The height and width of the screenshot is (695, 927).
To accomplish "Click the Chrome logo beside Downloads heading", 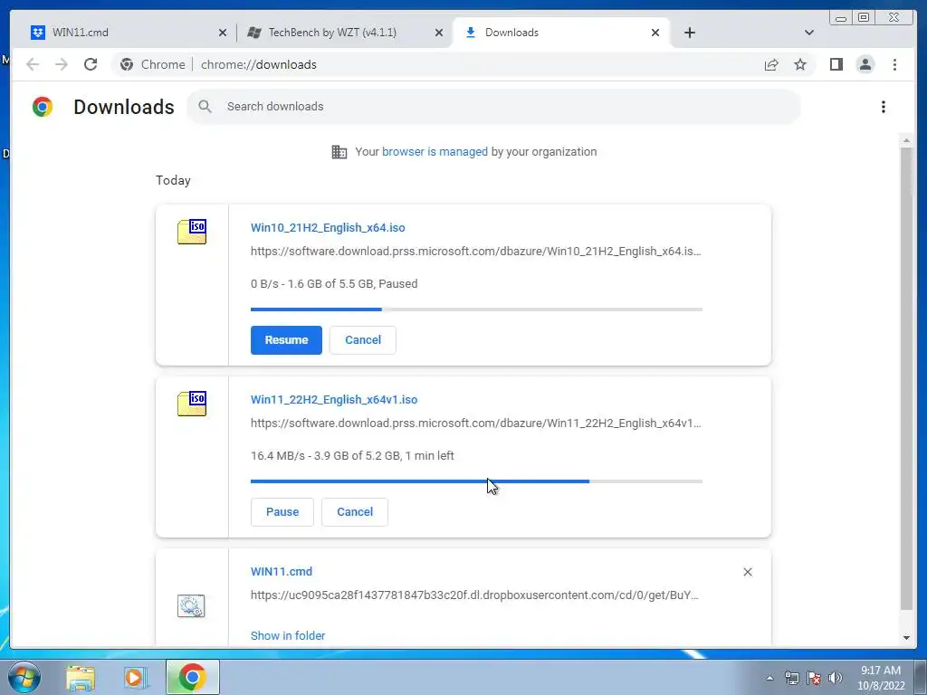I will [x=42, y=107].
